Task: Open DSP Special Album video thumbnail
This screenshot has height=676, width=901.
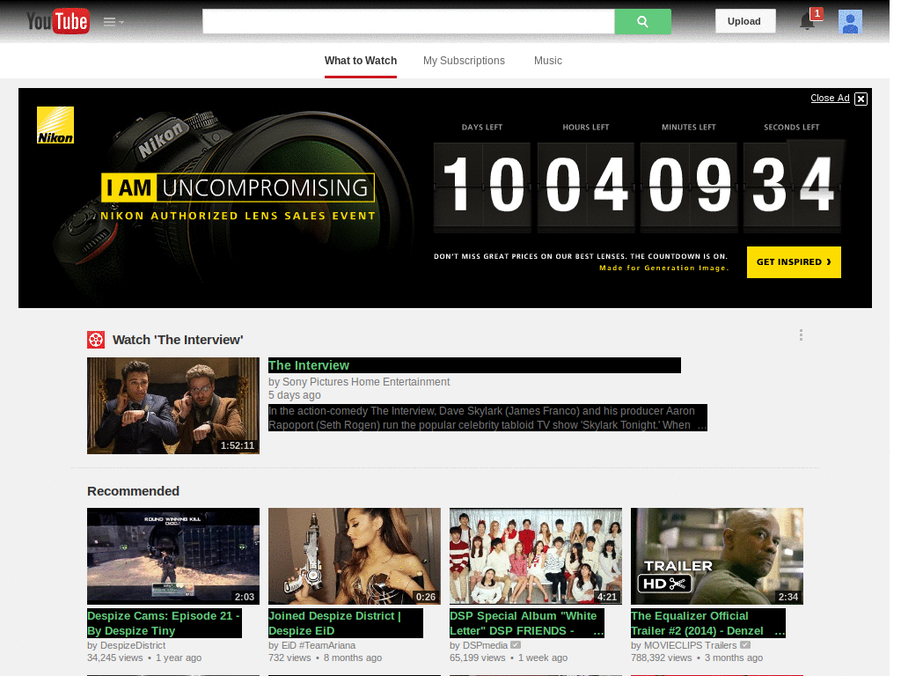Action: pos(536,556)
